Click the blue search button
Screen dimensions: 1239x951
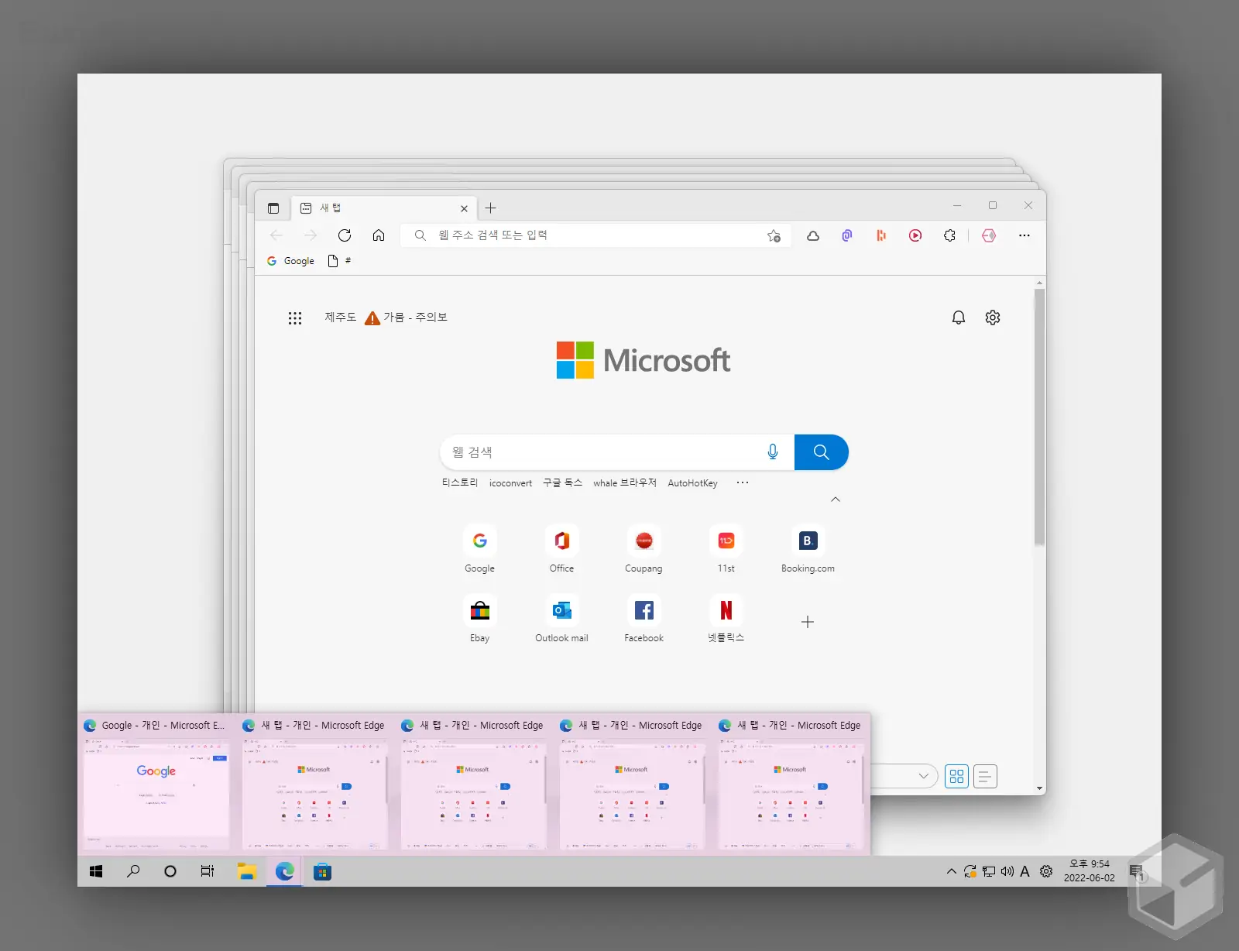[822, 452]
